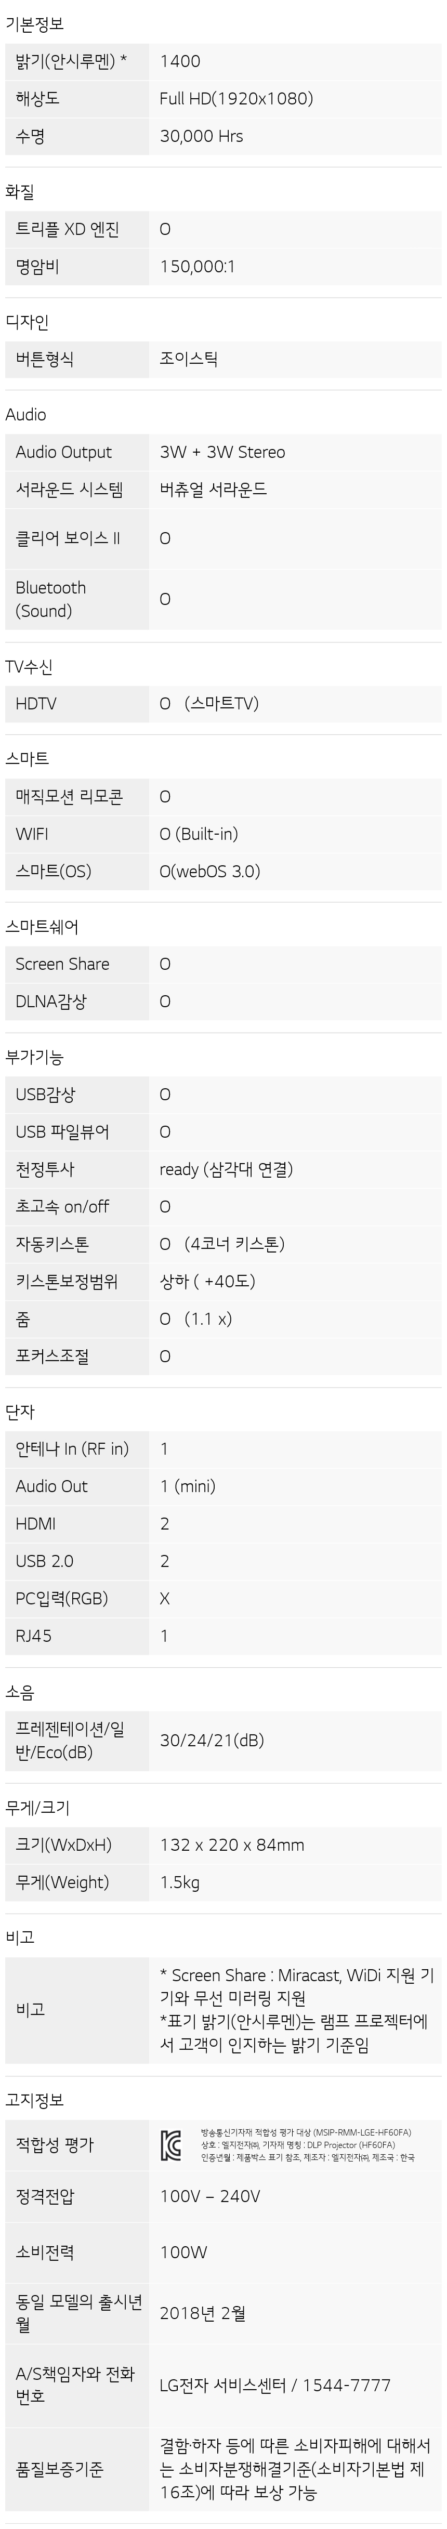Click the Bluetooth (Sound) label
Screen dimensions: 447x2529
[x=51, y=599]
